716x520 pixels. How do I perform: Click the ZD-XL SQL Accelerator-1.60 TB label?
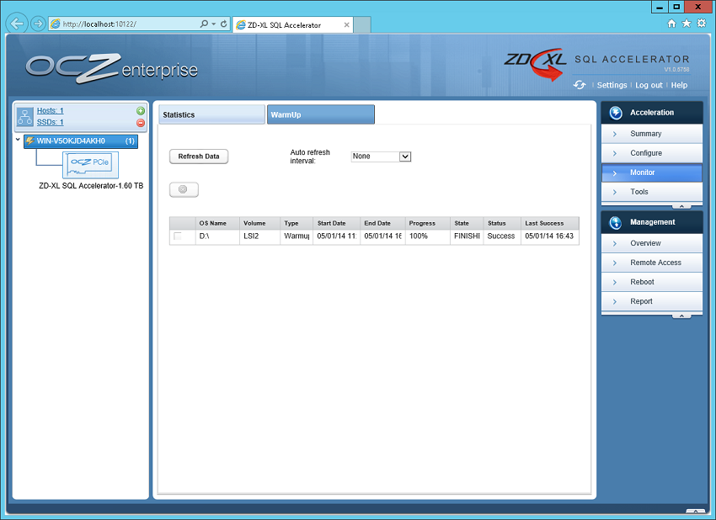[91, 186]
